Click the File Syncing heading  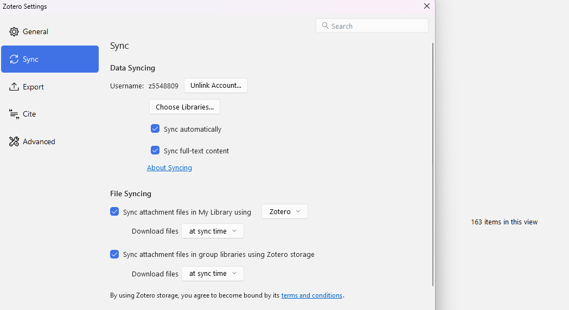[x=131, y=193]
